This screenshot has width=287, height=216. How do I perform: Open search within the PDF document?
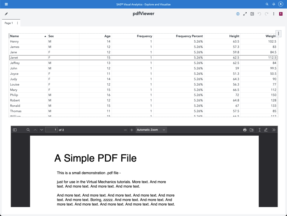click(27, 130)
